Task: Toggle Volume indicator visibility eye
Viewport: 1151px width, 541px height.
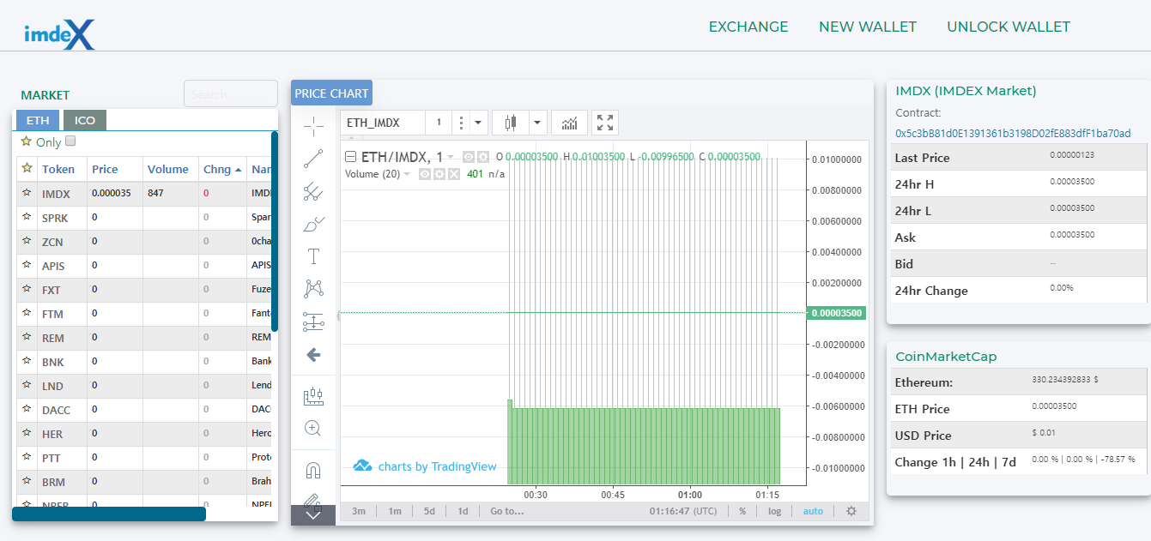Action: click(424, 174)
